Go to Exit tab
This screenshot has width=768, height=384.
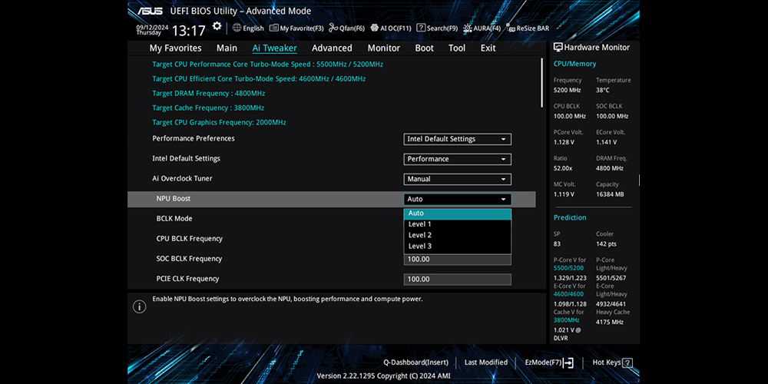click(488, 48)
